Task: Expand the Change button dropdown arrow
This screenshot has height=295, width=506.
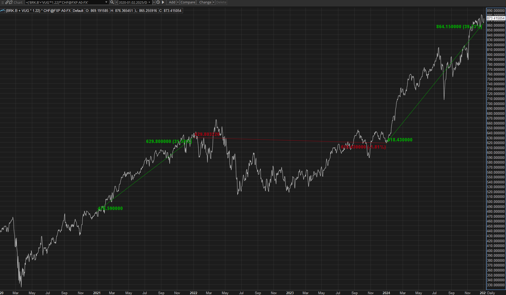Action: pyautogui.click(x=213, y=2)
